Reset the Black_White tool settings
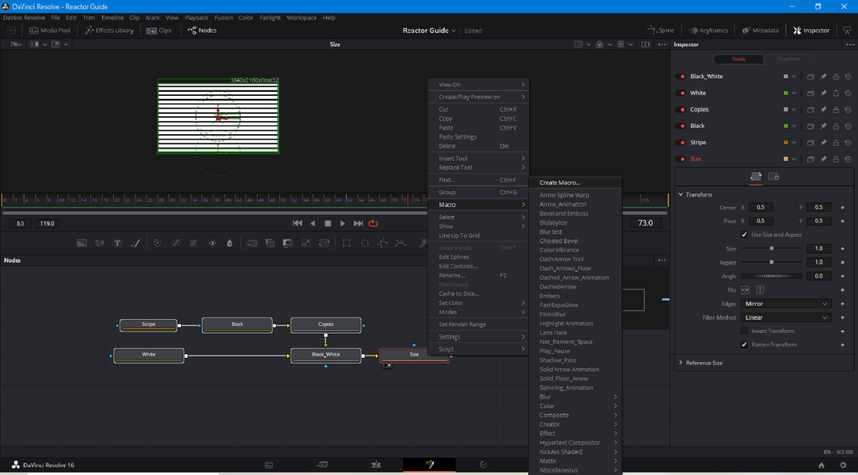The height and width of the screenshot is (475, 858). point(848,76)
